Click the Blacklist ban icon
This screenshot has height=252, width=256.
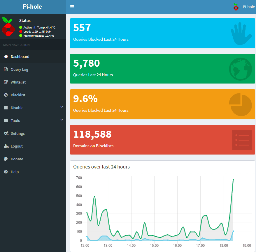click(6, 95)
